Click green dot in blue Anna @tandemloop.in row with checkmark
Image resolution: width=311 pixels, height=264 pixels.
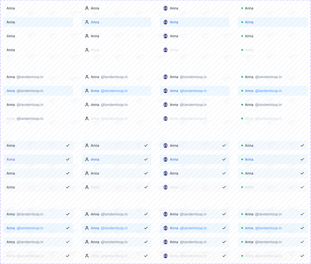click(x=242, y=228)
